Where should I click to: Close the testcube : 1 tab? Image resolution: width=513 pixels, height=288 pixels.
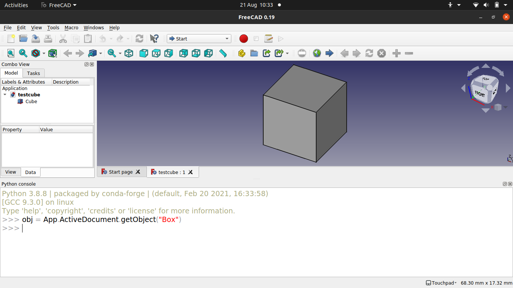[190, 172]
